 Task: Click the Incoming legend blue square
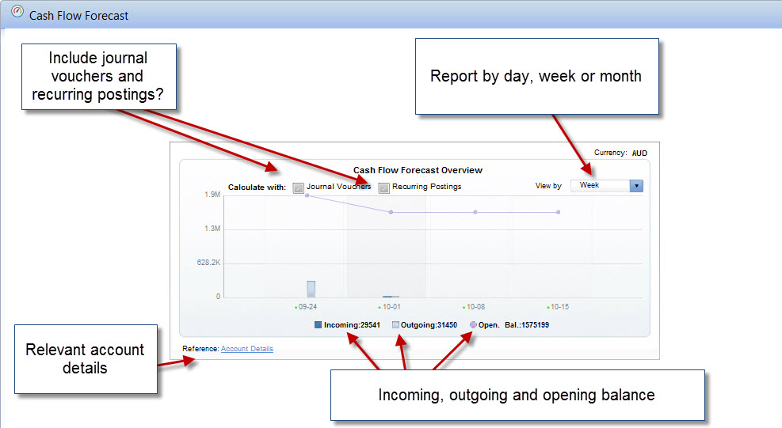click(x=319, y=324)
